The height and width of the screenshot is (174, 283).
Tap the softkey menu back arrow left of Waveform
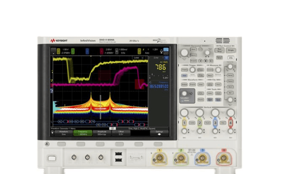click(x=52, y=133)
